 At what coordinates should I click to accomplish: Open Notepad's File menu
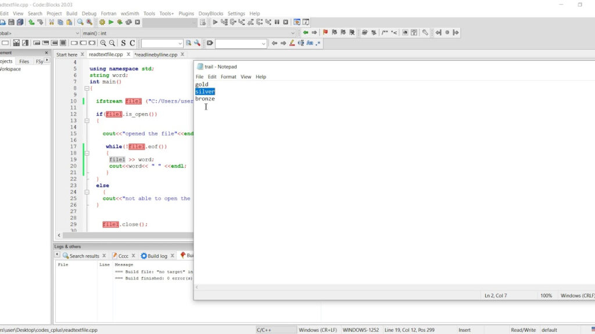pyautogui.click(x=200, y=77)
